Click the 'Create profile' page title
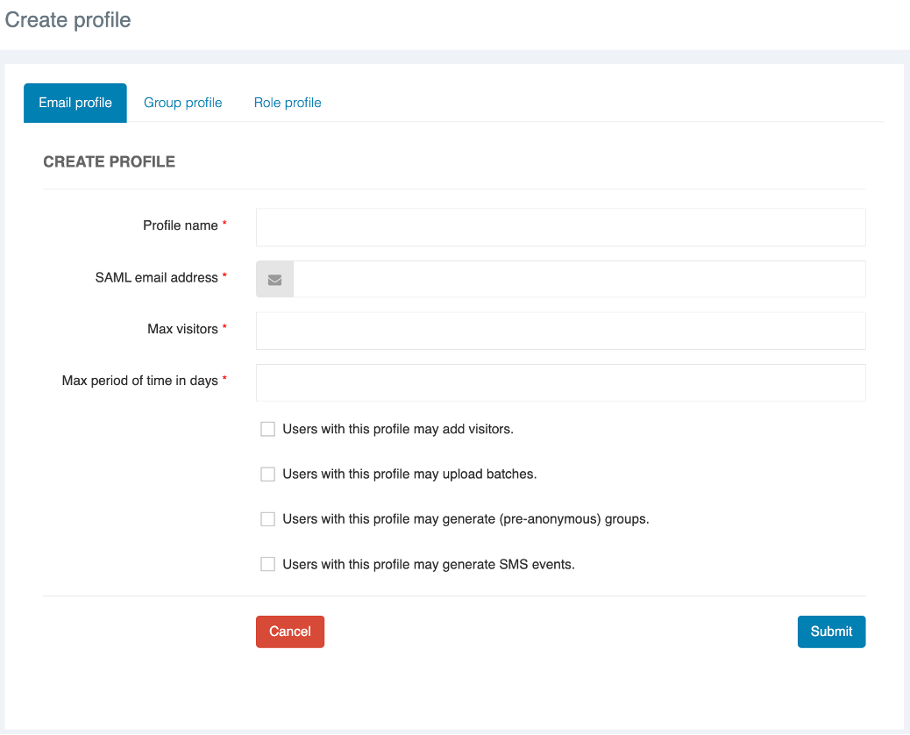This screenshot has width=910, height=735. point(68,20)
